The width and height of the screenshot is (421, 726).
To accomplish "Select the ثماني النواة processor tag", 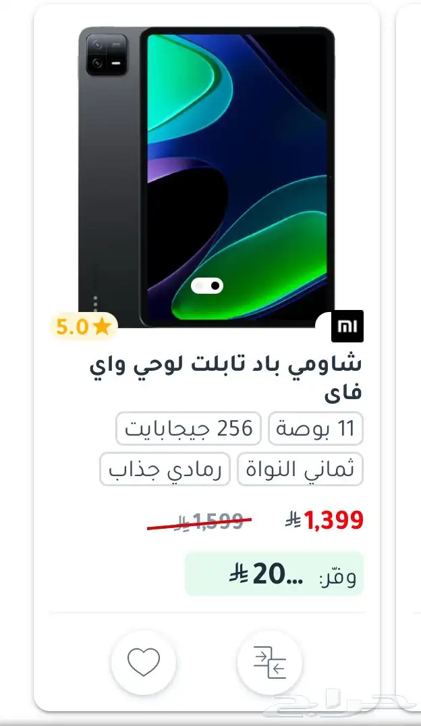I will click(300, 469).
